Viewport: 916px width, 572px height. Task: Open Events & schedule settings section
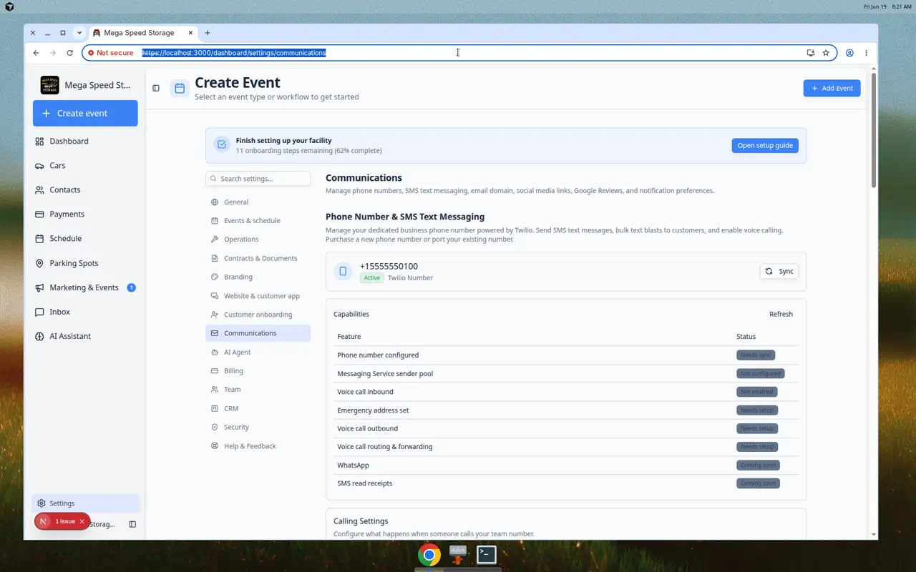pos(258,221)
